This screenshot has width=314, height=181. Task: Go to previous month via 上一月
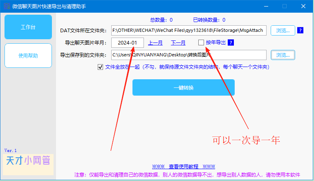155,42
